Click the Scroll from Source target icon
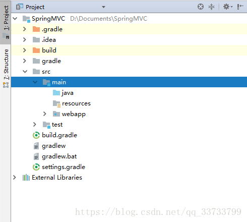 [201, 7]
